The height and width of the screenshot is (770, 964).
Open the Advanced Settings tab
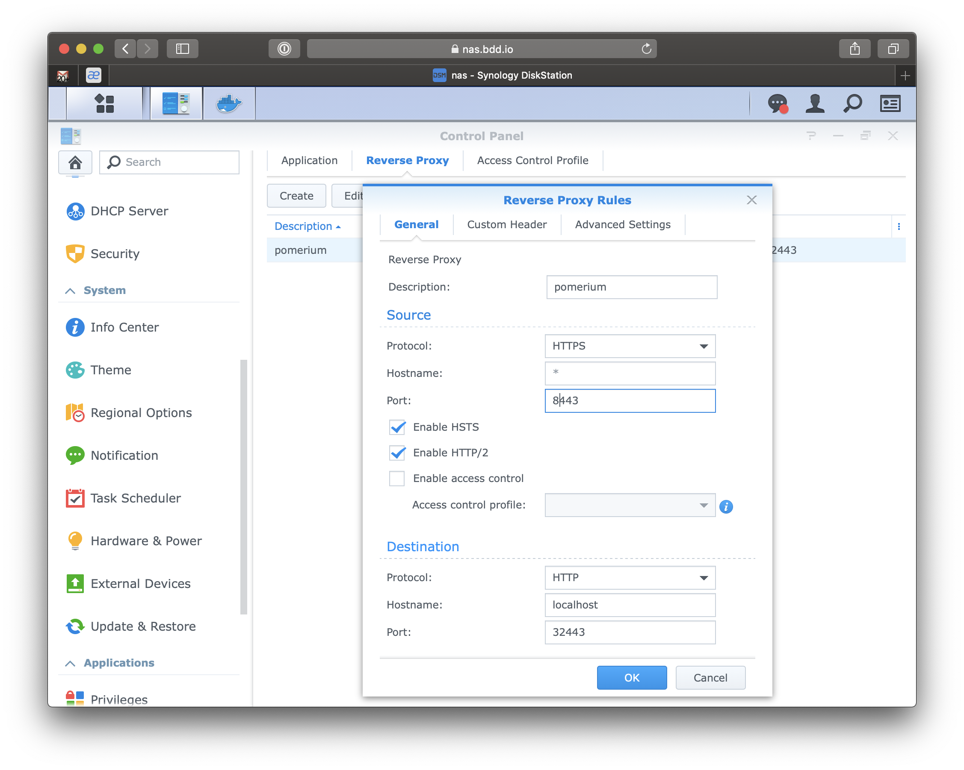pyautogui.click(x=622, y=224)
